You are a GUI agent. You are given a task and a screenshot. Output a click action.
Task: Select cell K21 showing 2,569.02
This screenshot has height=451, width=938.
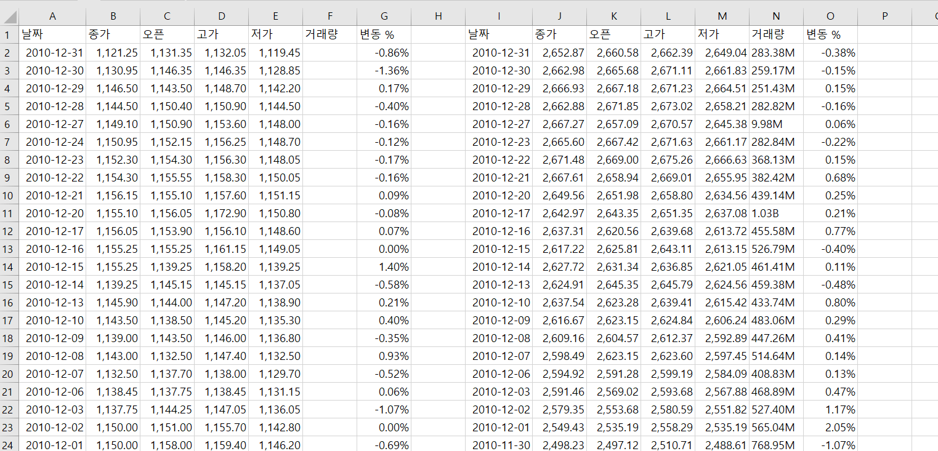pyautogui.click(x=613, y=391)
